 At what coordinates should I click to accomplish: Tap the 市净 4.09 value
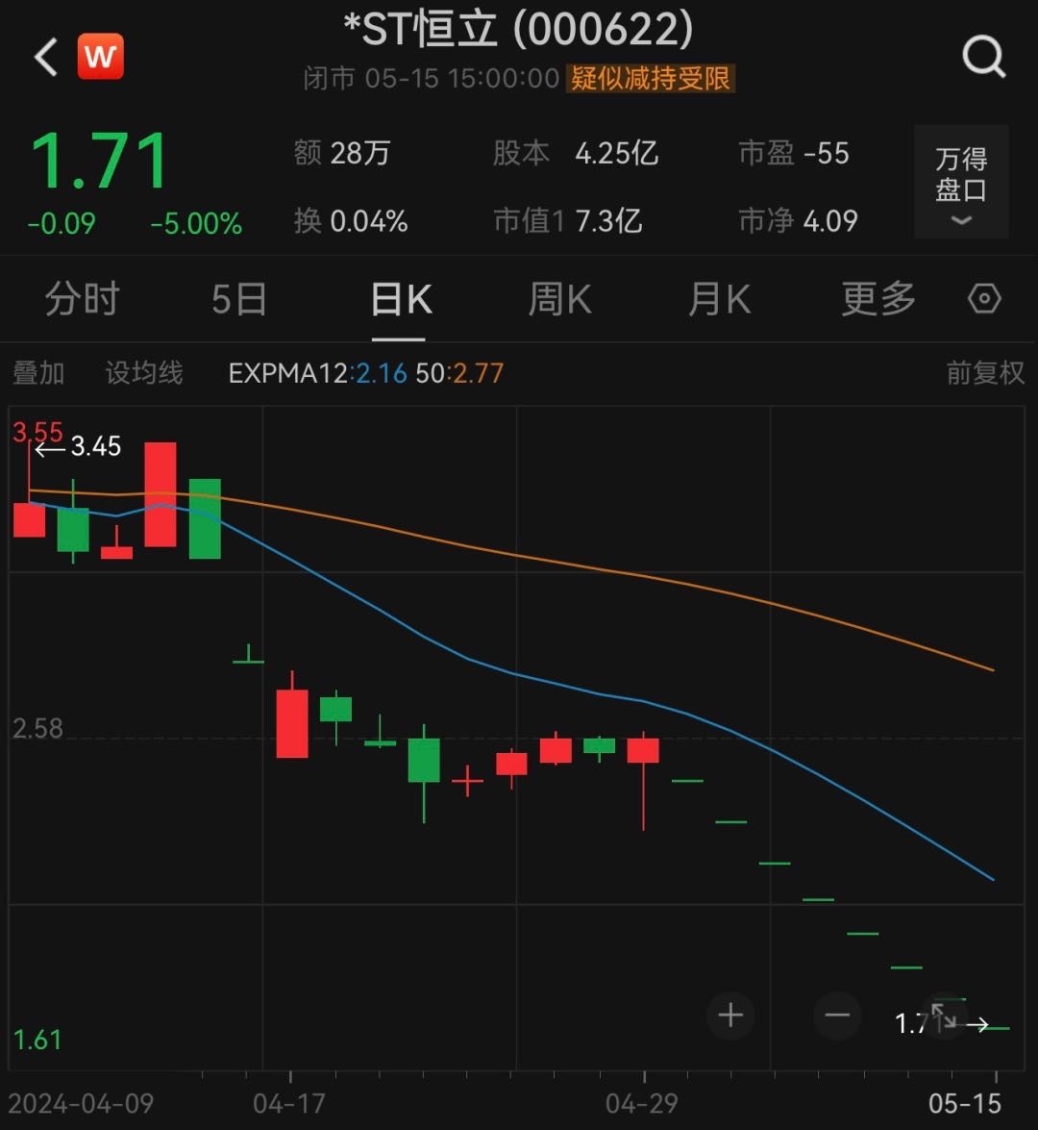[x=798, y=221]
